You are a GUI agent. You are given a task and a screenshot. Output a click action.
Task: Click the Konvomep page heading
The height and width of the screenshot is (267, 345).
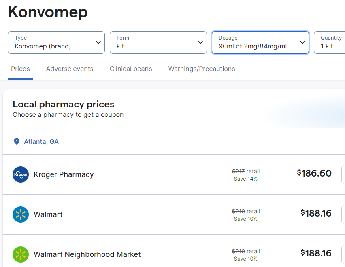click(48, 12)
